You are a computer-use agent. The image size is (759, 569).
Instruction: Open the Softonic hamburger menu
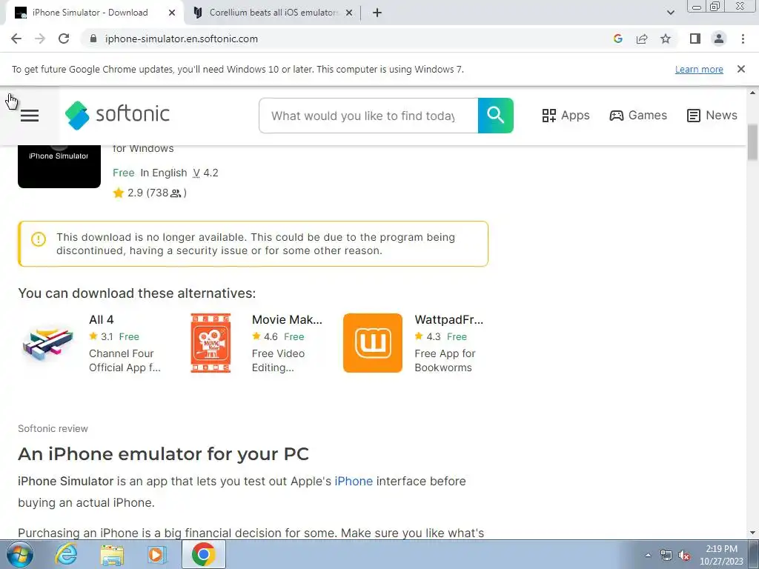pyautogui.click(x=30, y=116)
